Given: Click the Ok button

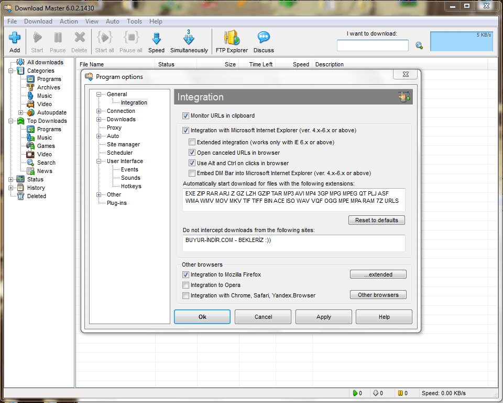Looking at the screenshot, I should (202, 317).
